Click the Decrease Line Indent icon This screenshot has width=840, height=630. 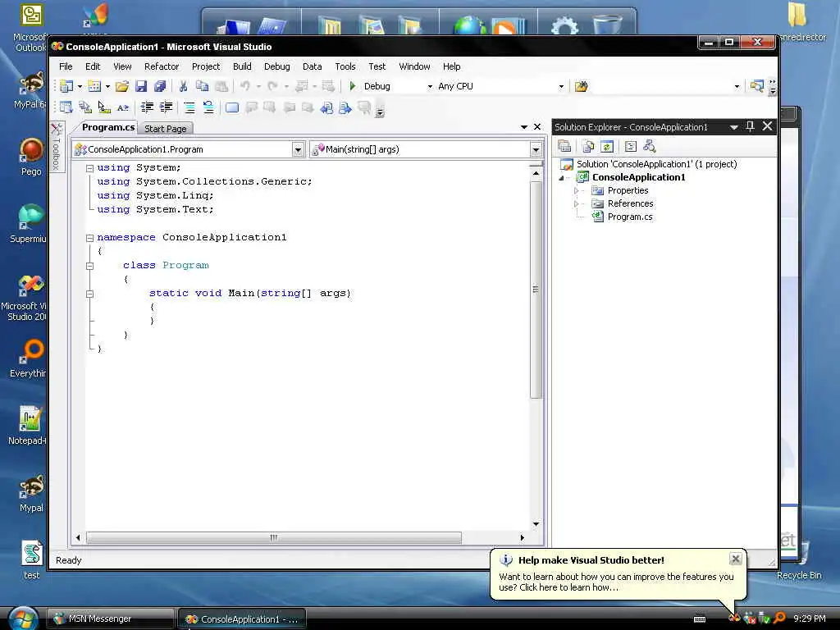coord(147,107)
